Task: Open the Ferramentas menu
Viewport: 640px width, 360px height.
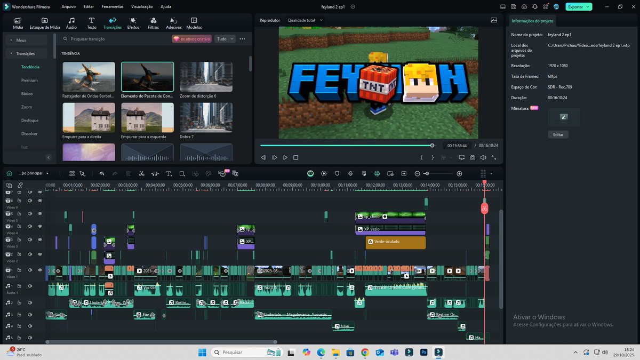Action: (x=113, y=7)
